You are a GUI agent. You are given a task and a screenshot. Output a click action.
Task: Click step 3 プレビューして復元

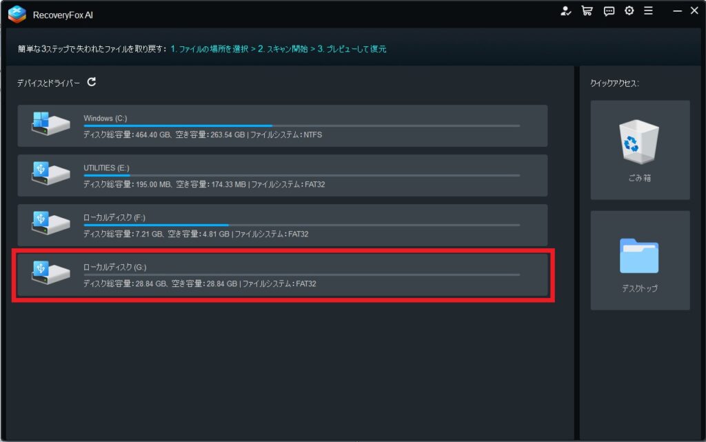(x=352, y=48)
